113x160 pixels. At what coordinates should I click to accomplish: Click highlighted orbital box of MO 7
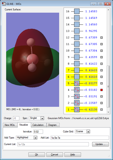[77, 70]
